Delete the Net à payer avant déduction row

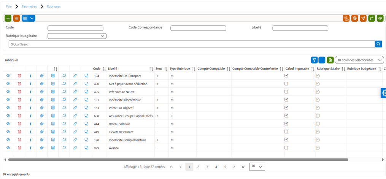(19, 84)
